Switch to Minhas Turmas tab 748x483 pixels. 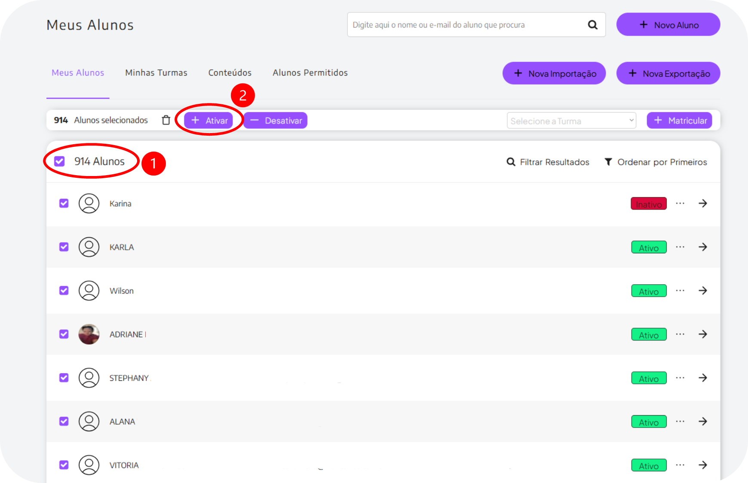pos(156,73)
